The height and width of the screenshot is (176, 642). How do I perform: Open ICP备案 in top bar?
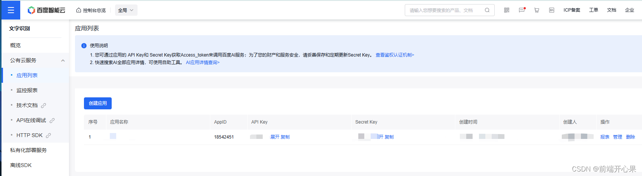(x=572, y=10)
